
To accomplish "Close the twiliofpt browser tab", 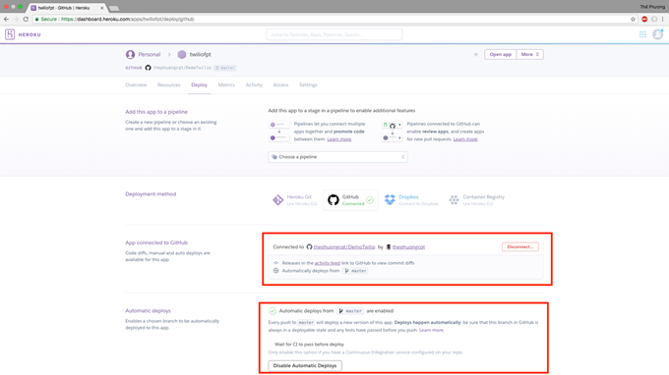I will (101, 8).
